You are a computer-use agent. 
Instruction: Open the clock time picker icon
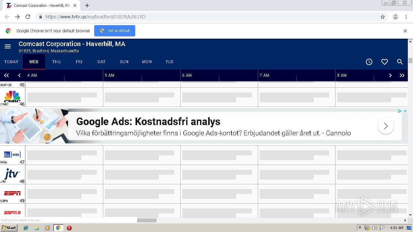pos(369,62)
